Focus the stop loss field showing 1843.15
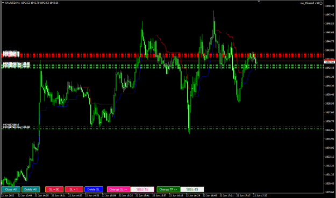336x198 pixels. [142, 189]
